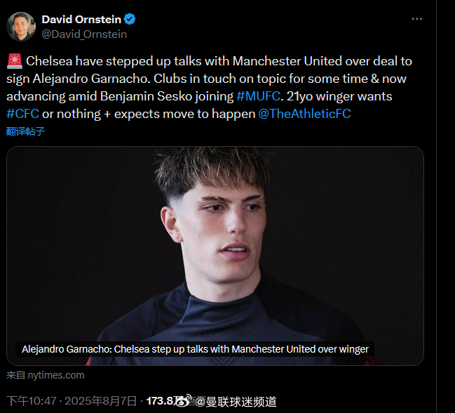Click the @曼联球迷频道 watermark text
The image size is (455, 413).
(236, 402)
